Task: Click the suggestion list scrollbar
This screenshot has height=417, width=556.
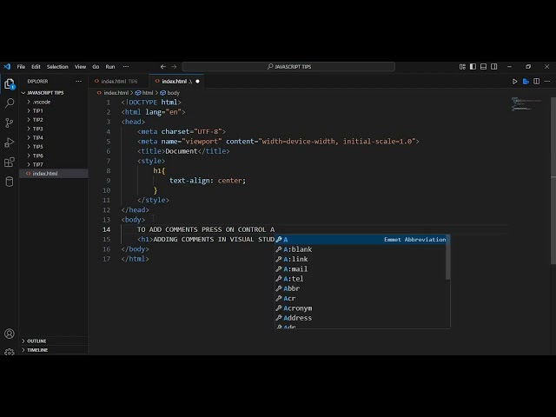Action: [448, 257]
